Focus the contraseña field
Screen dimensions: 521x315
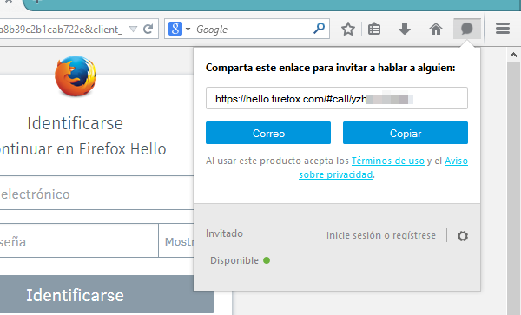point(79,240)
